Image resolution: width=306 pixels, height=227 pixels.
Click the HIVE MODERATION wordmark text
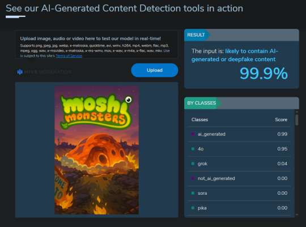[x=48, y=72]
